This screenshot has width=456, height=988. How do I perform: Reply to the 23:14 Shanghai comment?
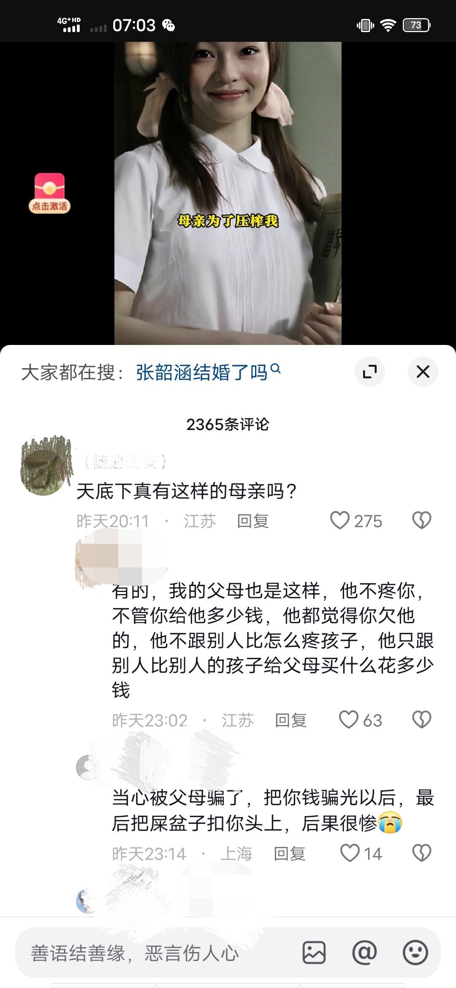click(x=289, y=854)
